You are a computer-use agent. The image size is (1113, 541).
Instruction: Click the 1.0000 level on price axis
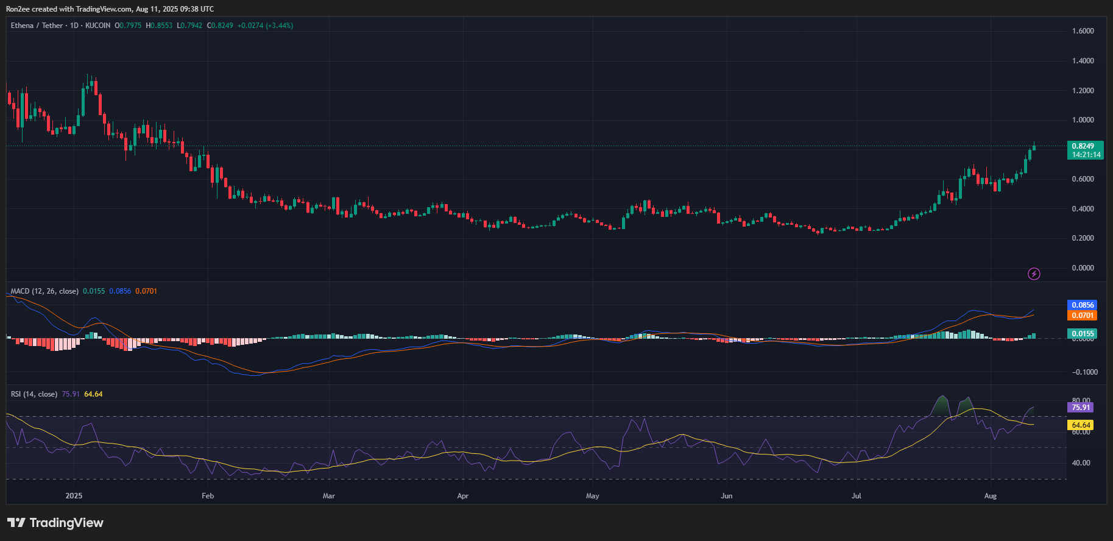click(x=1083, y=120)
